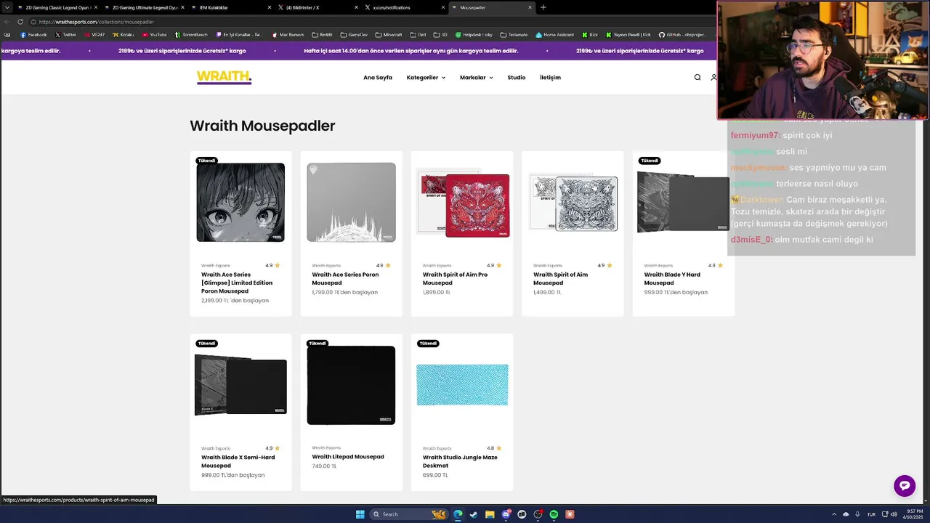Click the grey Ace Series Poron image
The height and width of the screenshot is (523, 930).
point(351,203)
